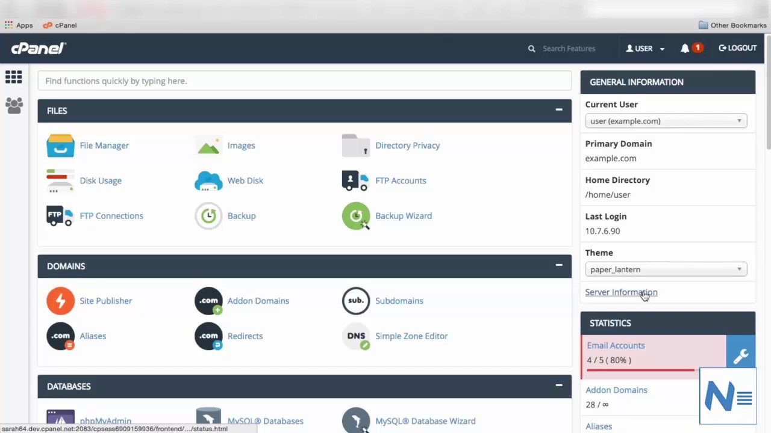Open the Apps bookmarks bar shortcut
Screen dimensions: 771x433
[19, 25]
